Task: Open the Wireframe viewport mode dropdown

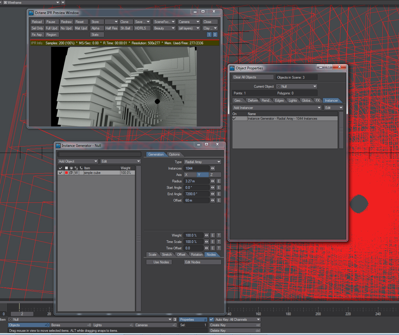Action: (31, 2)
